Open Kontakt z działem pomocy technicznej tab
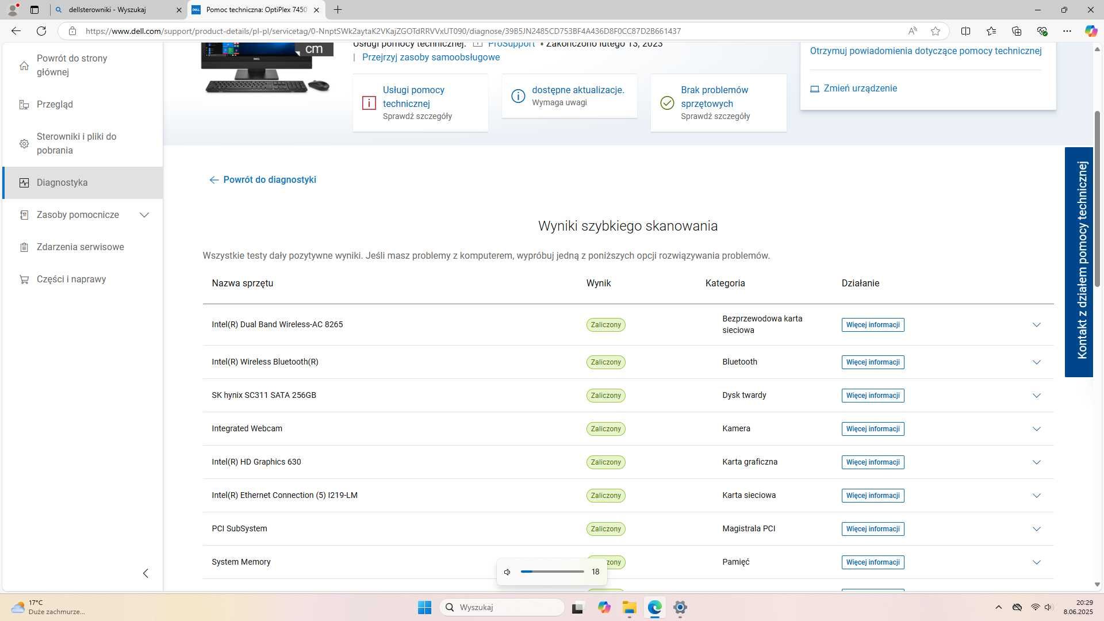The width and height of the screenshot is (1104, 621). tap(1079, 262)
